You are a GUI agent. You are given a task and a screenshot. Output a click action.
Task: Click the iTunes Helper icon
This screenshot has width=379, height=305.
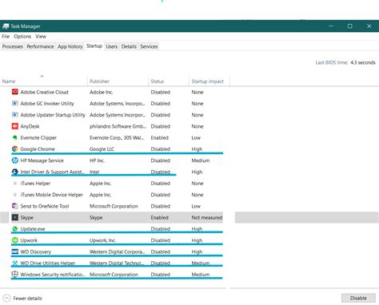(x=15, y=184)
